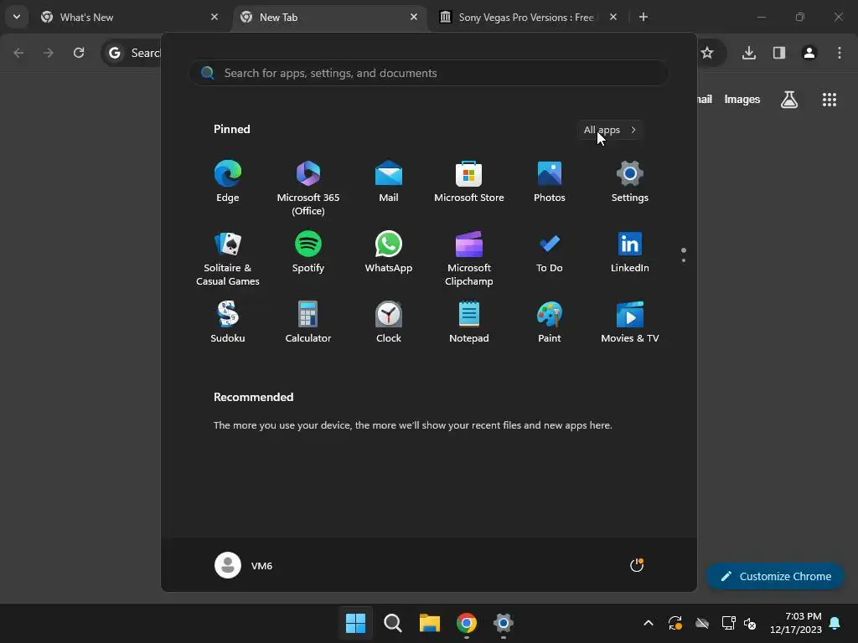Screen dimensions: 858x643
Task: Open Chrome downloads
Action: coord(749,53)
